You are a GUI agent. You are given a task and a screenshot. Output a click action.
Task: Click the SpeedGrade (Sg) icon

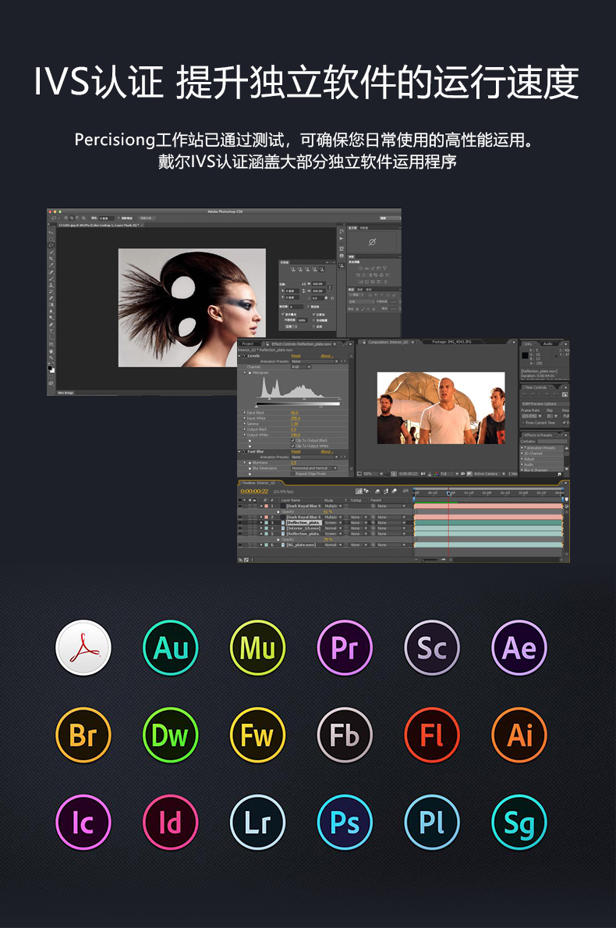coord(519,823)
